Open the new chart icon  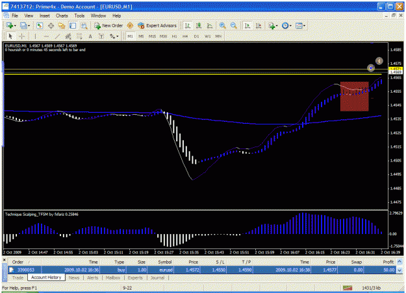click(x=10, y=25)
